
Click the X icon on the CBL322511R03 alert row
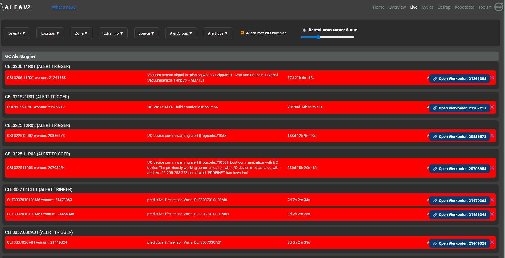[492, 168]
